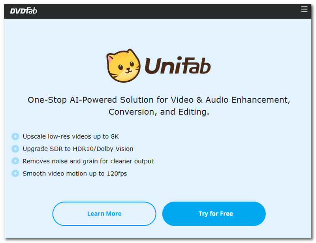Click the bullet icon next to 120fps motion
This screenshot has height=243, width=316.
15,173
